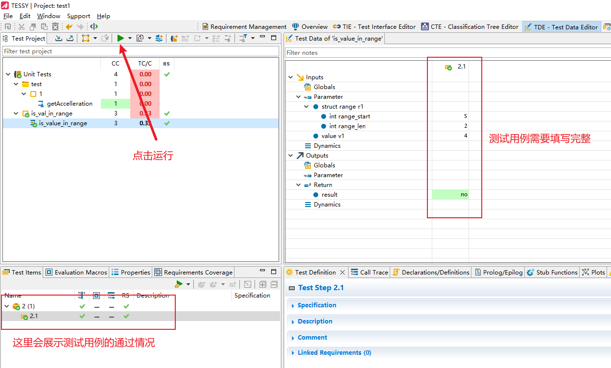
Task: Collapse the test folder node
Action: coord(16,84)
